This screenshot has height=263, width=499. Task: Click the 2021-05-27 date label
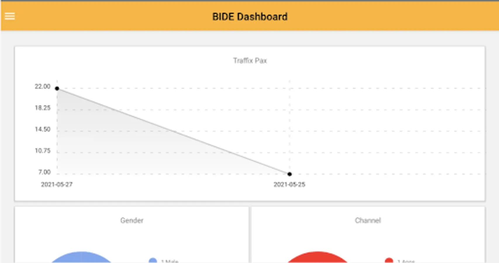click(57, 184)
